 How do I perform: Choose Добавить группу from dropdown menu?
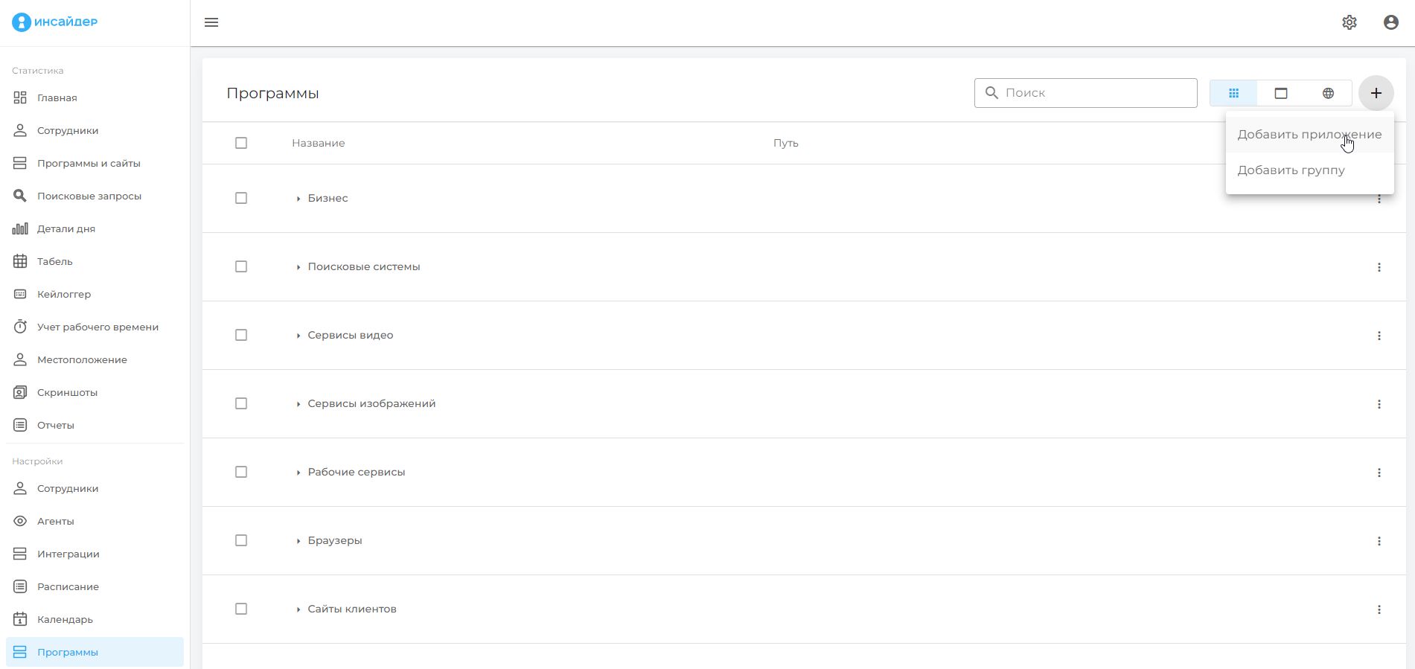click(x=1291, y=170)
